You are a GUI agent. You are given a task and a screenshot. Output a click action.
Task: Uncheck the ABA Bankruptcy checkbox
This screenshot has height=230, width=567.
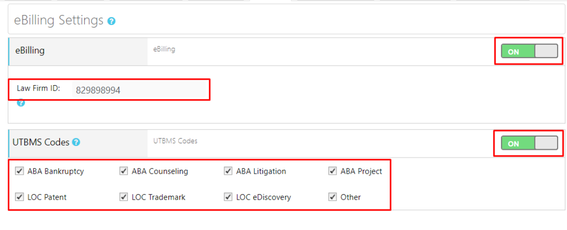[x=20, y=171]
